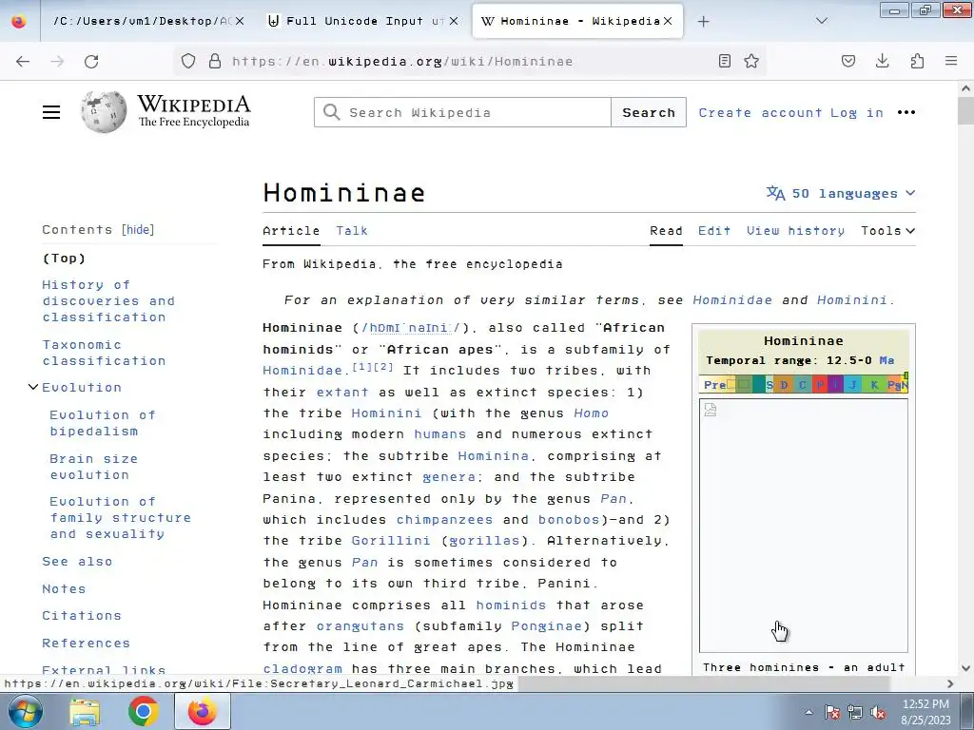This screenshot has width=974, height=730.
Task: Go back to the previous page
Action: [x=23, y=61]
